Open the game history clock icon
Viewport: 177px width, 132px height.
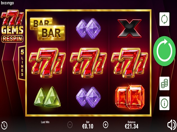(x=4, y=125)
